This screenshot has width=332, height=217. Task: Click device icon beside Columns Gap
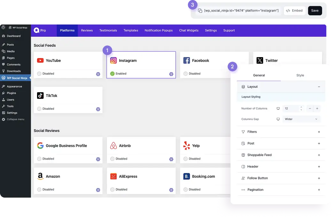click(x=278, y=119)
